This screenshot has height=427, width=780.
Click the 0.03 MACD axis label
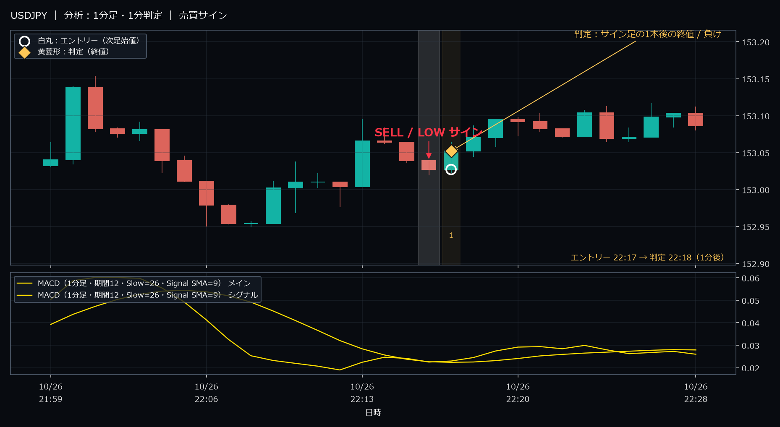751,346
